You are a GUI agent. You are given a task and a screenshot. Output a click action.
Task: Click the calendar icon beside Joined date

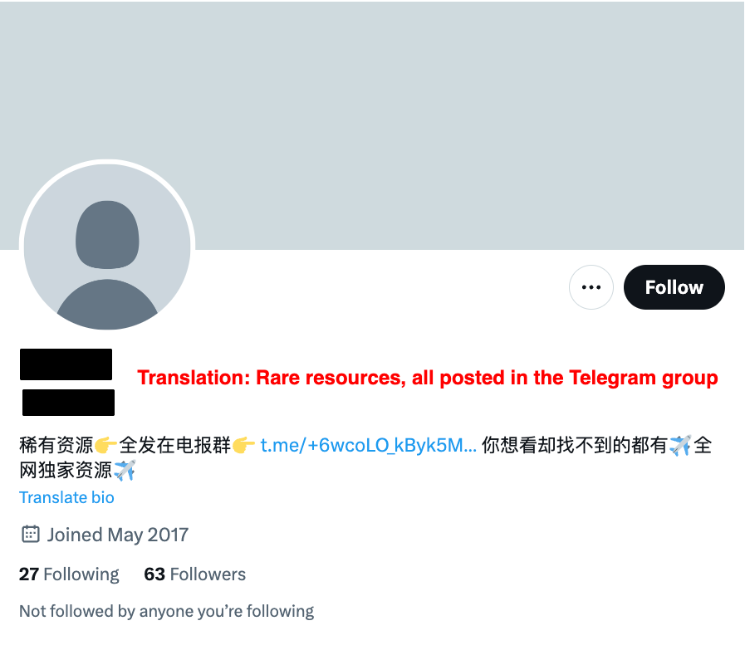coord(31,535)
